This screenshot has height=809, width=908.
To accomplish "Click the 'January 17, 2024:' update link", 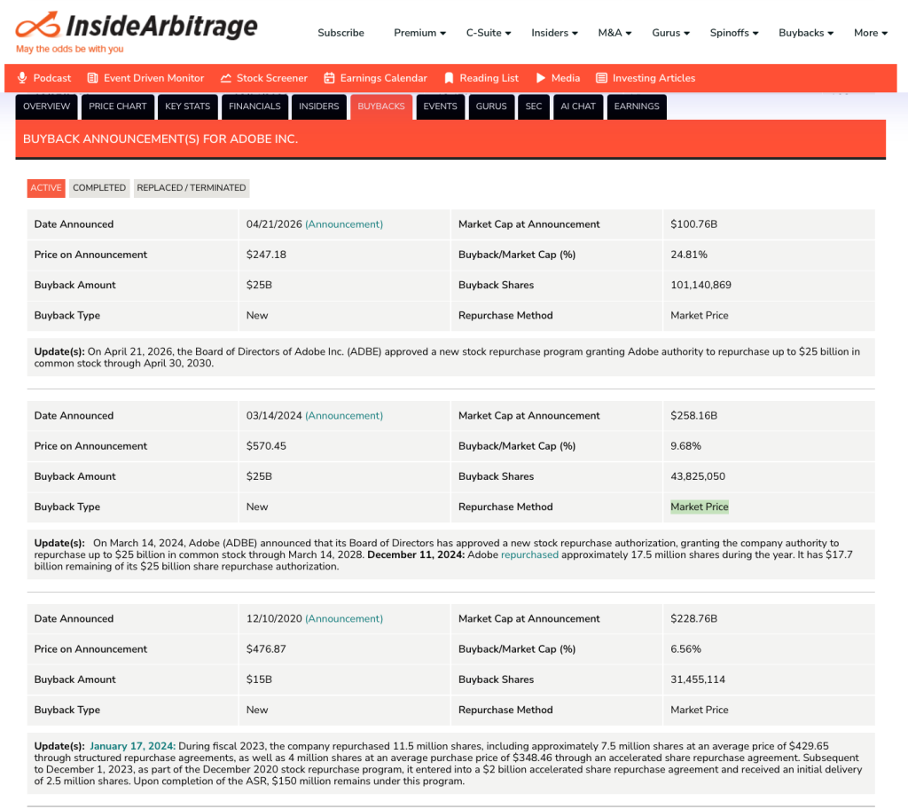I will [133, 746].
